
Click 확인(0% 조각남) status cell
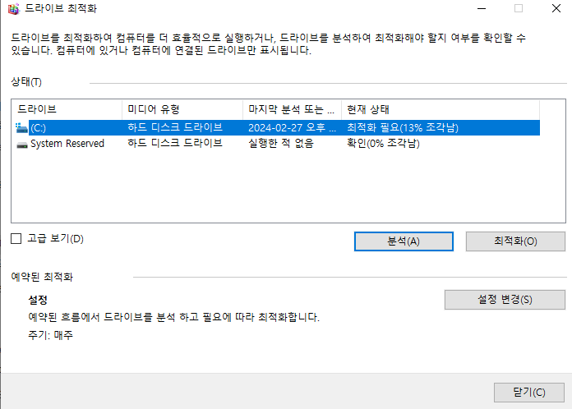(383, 143)
